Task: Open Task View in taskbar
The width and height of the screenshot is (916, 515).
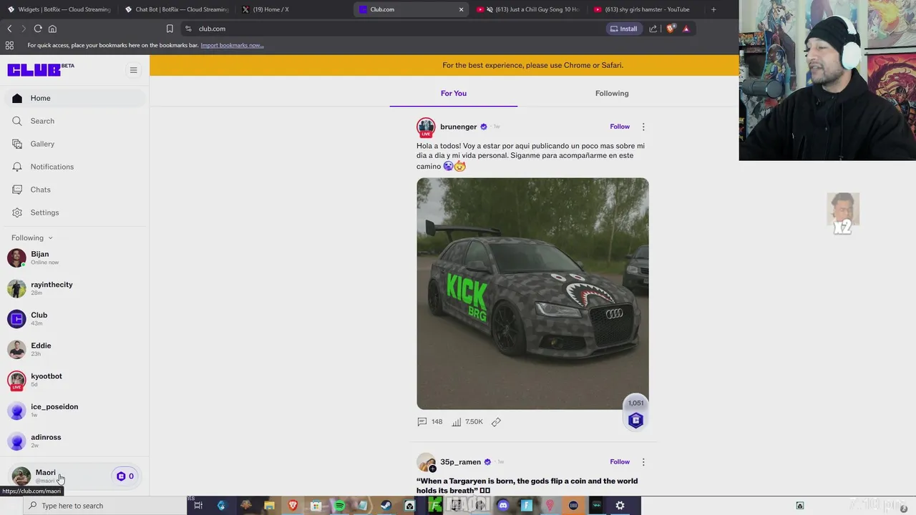Action: pos(198,506)
